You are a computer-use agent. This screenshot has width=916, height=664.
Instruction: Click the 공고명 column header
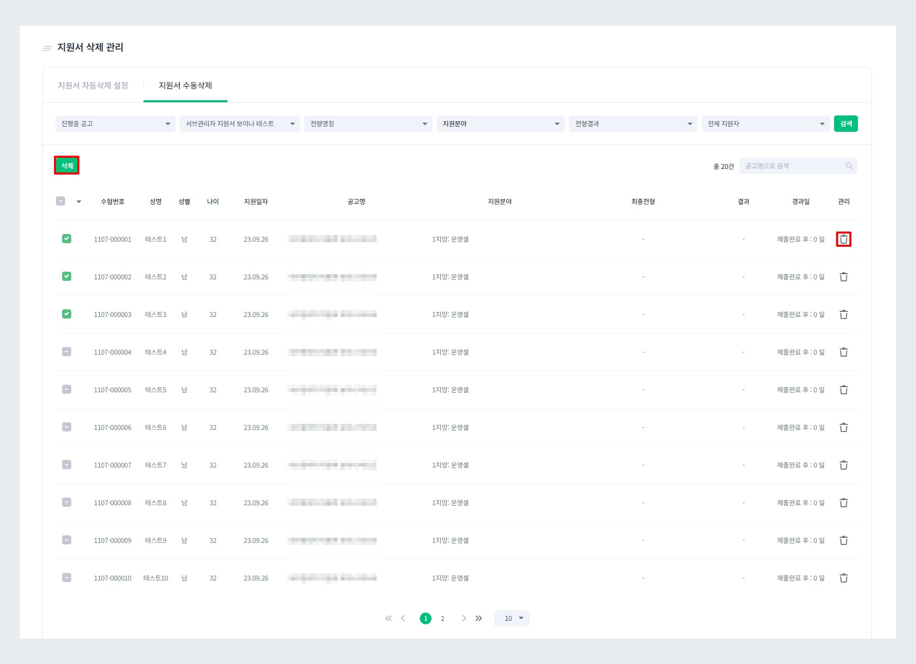tap(356, 201)
